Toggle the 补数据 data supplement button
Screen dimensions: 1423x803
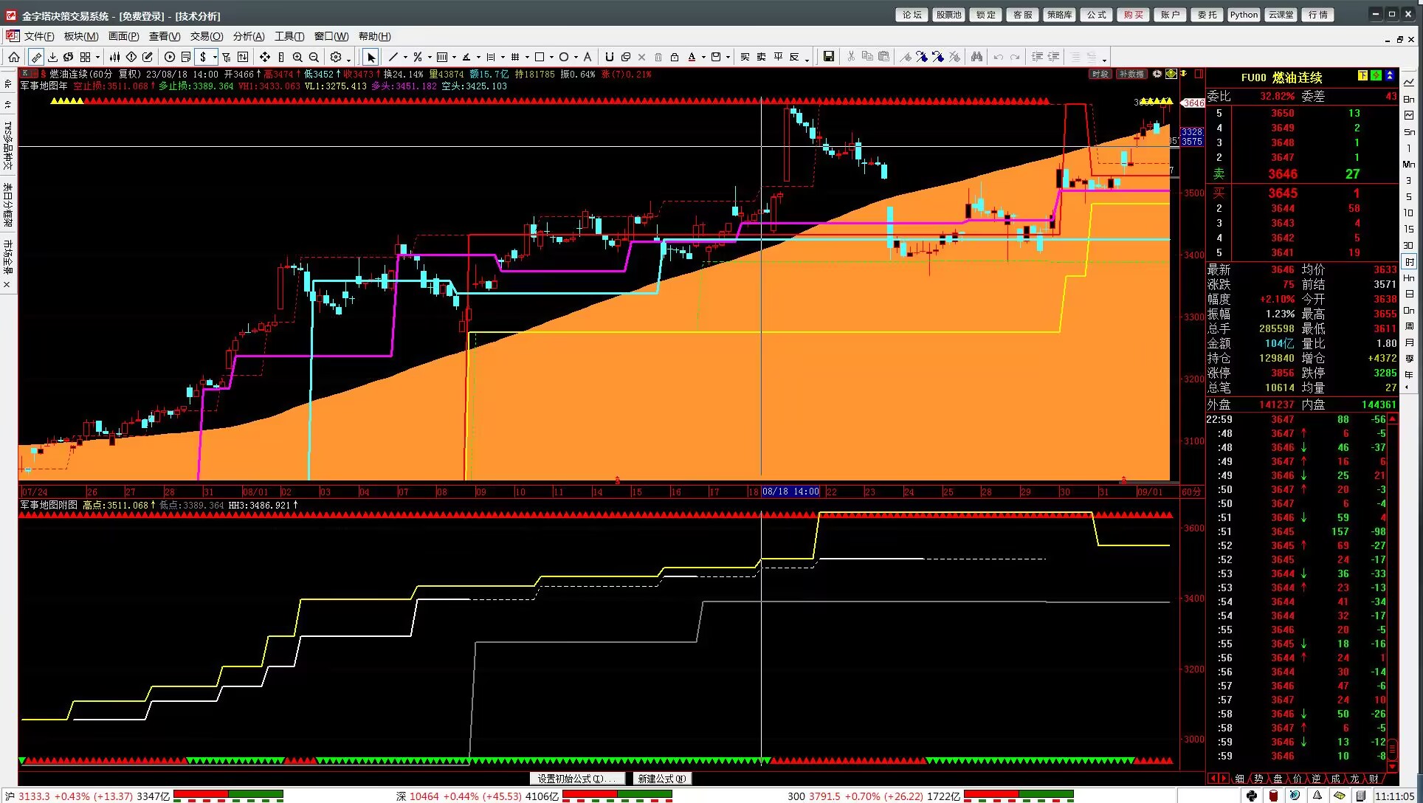point(1131,74)
